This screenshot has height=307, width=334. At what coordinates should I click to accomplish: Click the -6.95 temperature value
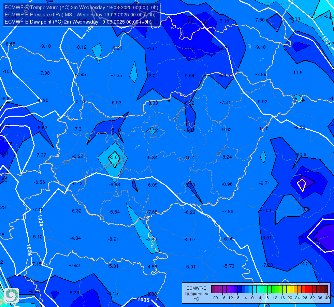click(228, 239)
